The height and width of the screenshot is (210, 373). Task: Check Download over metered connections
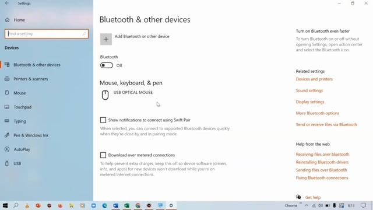pyautogui.click(x=103, y=155)
